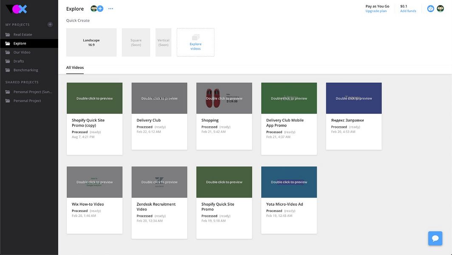Open the Drafts project
This screenshot has width=452, height=255.
pyautogui.click(x=29, y=61)
